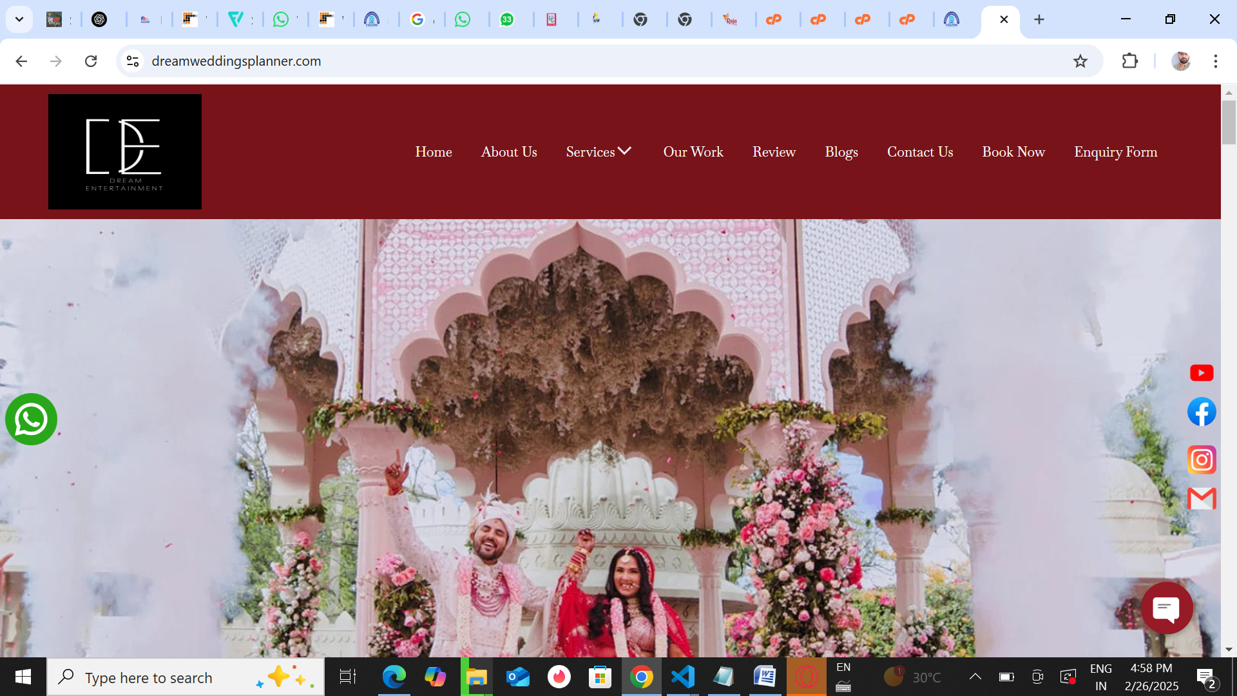Go forward using browser forward arrow

point(56,61)
